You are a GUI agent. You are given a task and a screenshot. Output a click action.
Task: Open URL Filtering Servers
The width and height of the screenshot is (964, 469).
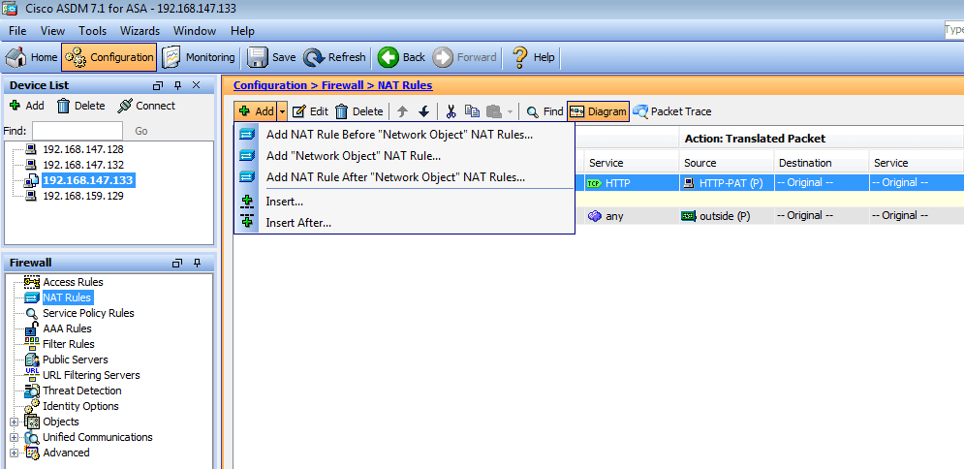(91, 375)
